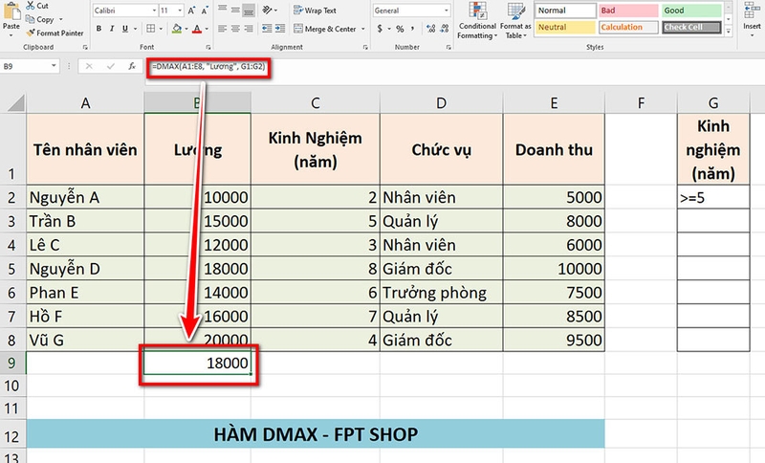This screenshot has height=463, width=765.
Task: Expand the cell styles gallery More arrow
Action: click(729, 32)
